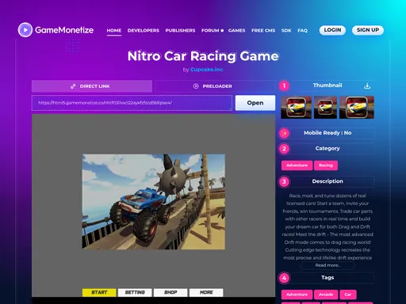Open the in-game SETTING button

pyautogui.click(x=135, y=292)
